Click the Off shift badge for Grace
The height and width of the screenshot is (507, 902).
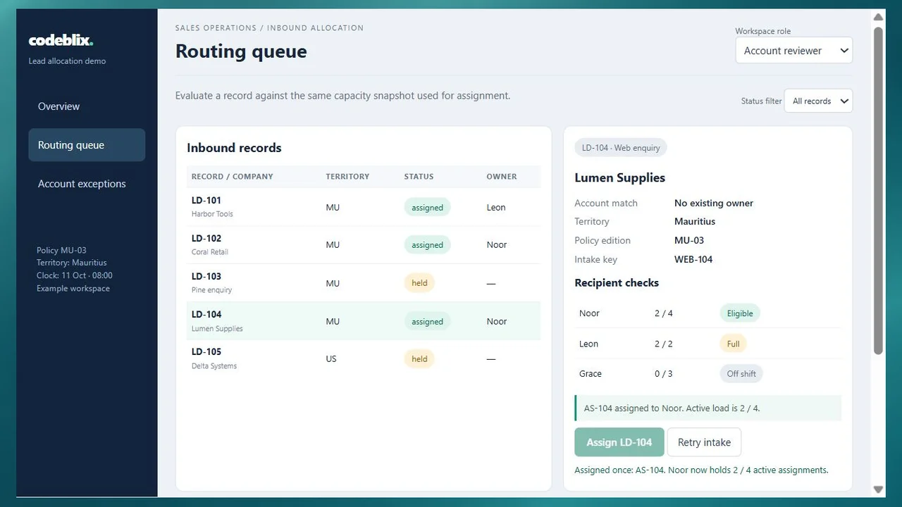pyautogui.click(x=741, y=374)
